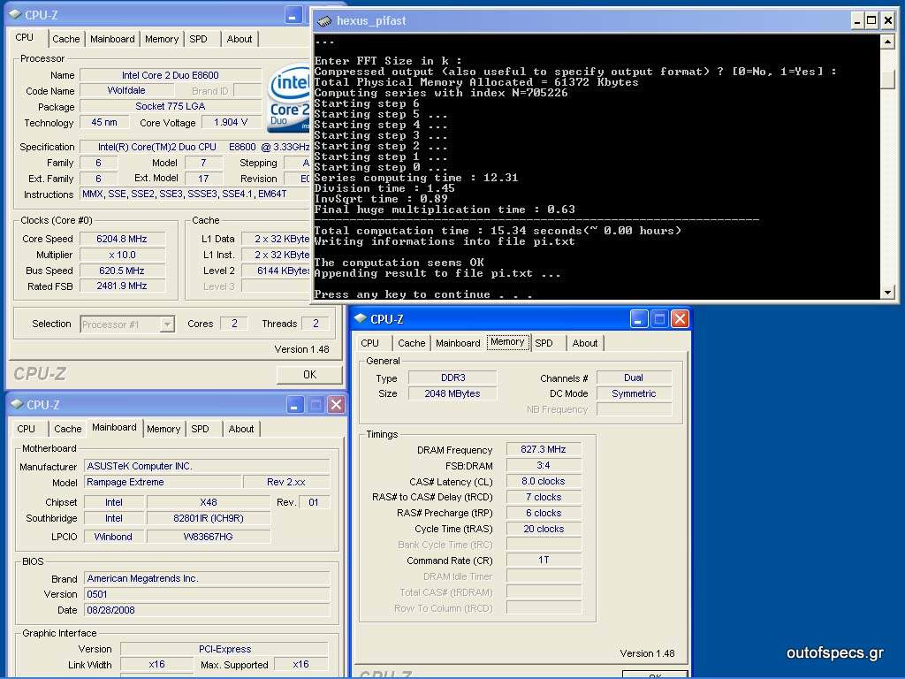The width and height of the screenshot is (905, 679).
Task: Open the About tab in the processor window
Action: (240, 39)
